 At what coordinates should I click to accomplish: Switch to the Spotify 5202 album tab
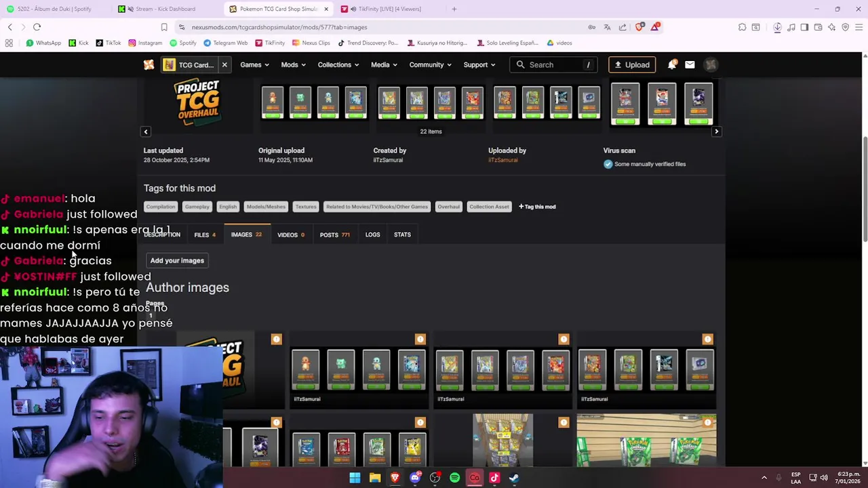point(54,9)
